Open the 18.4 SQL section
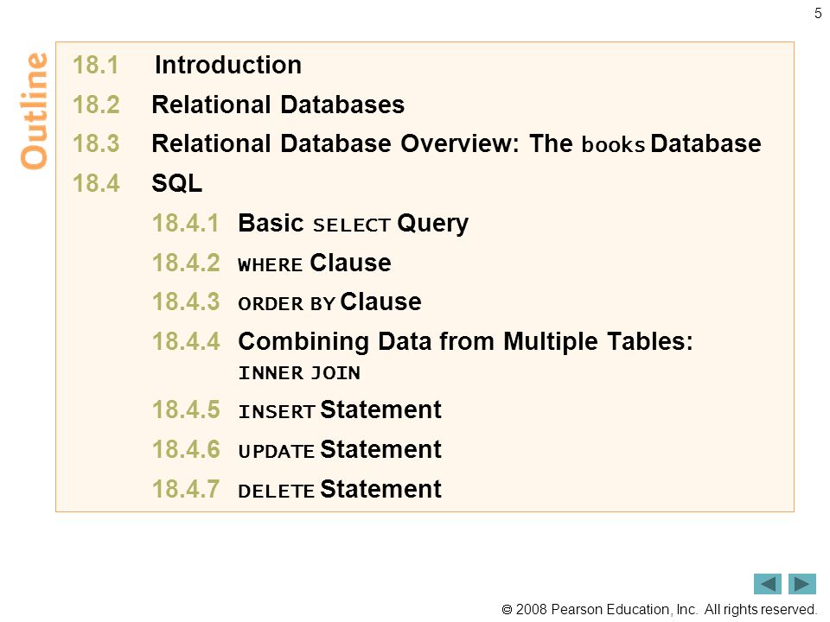Viewport: 830px width, 622px height. (137, 183)
